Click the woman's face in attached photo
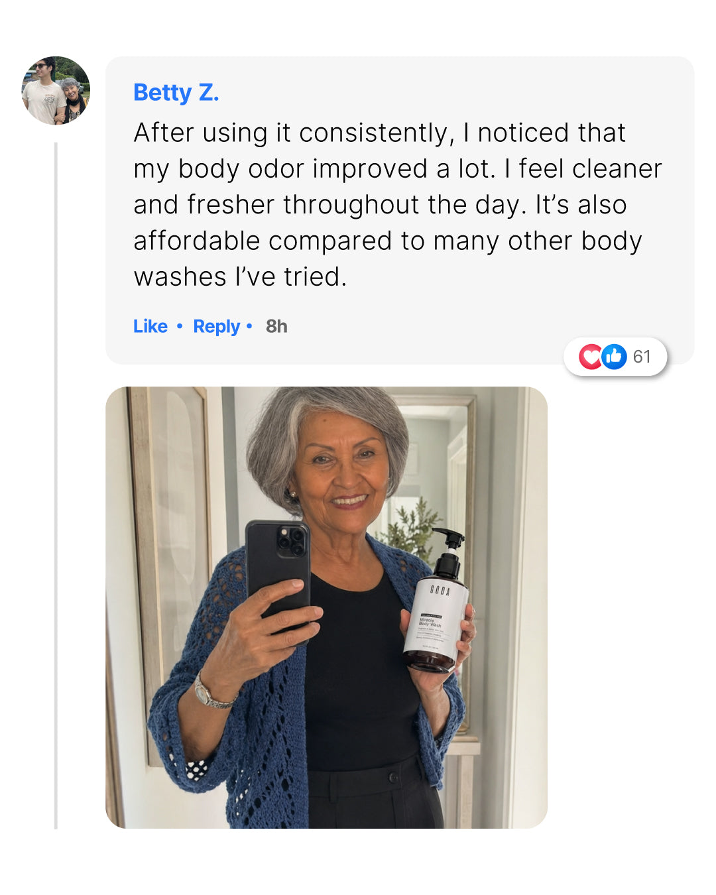 pyautogui.click(x=341, y=471)
